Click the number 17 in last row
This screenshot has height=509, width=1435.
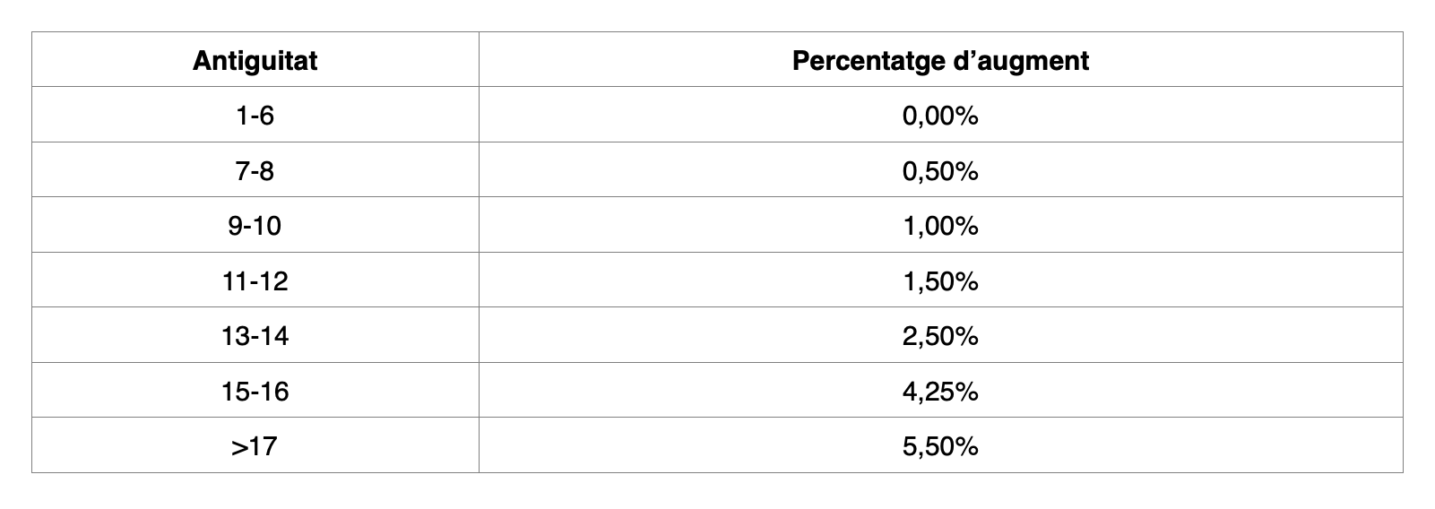tap(264, 446)
